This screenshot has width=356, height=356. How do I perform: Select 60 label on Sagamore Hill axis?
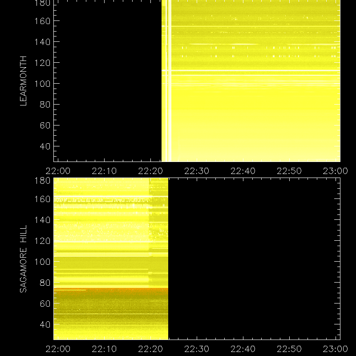point(45,303)
